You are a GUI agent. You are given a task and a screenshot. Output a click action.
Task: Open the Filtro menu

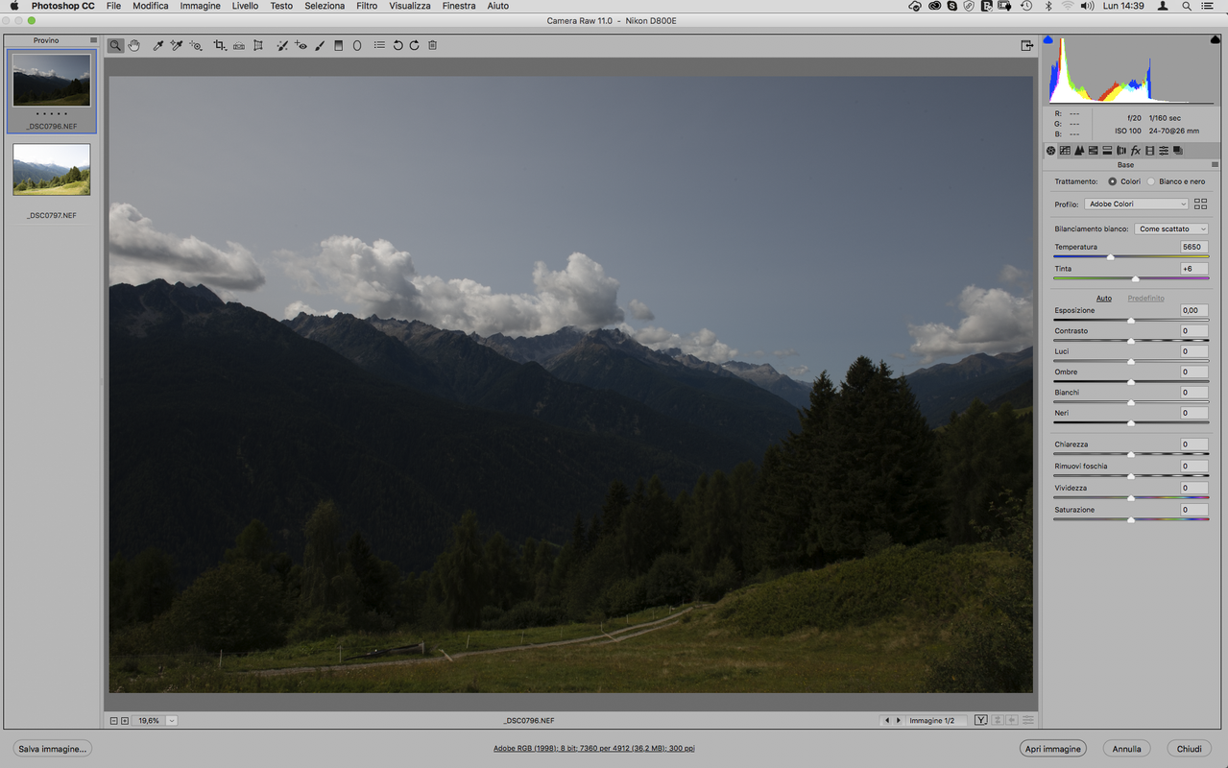[x=367, y=6]
